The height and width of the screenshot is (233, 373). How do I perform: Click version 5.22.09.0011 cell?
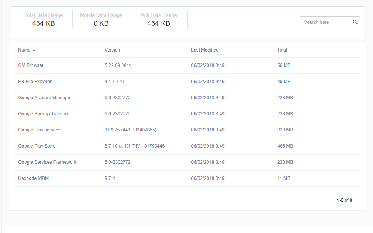tap(118, 65)
